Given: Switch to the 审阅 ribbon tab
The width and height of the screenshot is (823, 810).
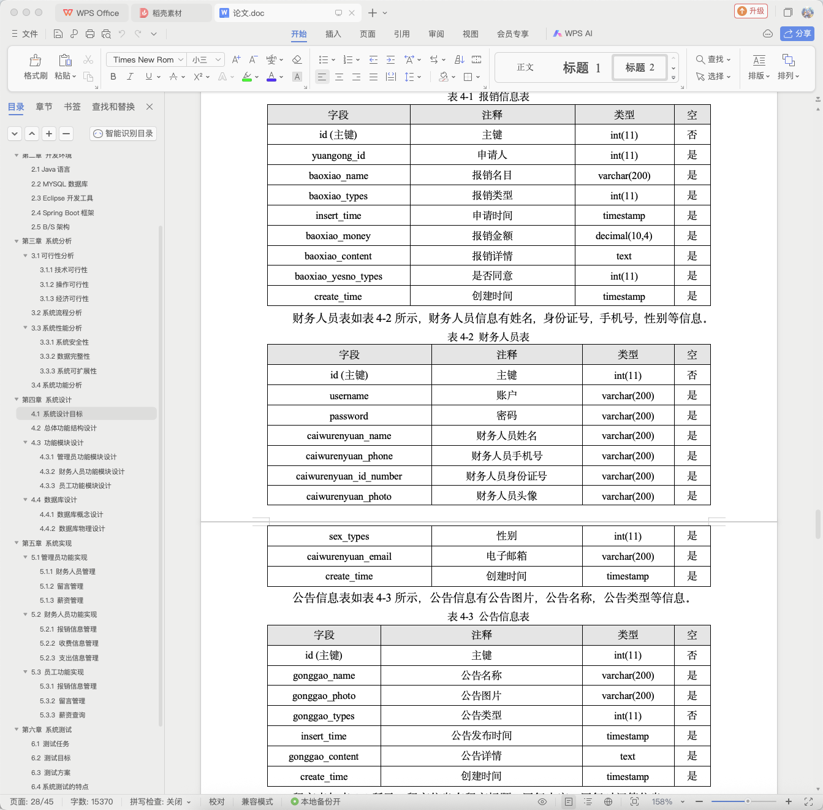Looking at the screenshot, I should coord(436,34).
